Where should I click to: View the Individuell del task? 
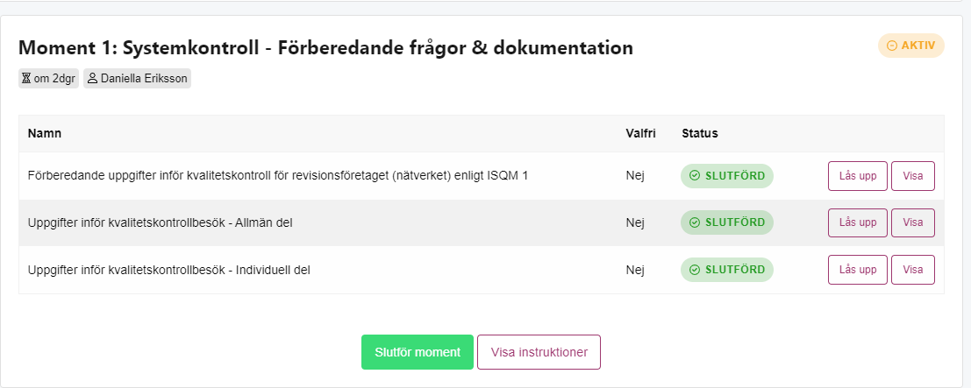[x=913, y=270]
